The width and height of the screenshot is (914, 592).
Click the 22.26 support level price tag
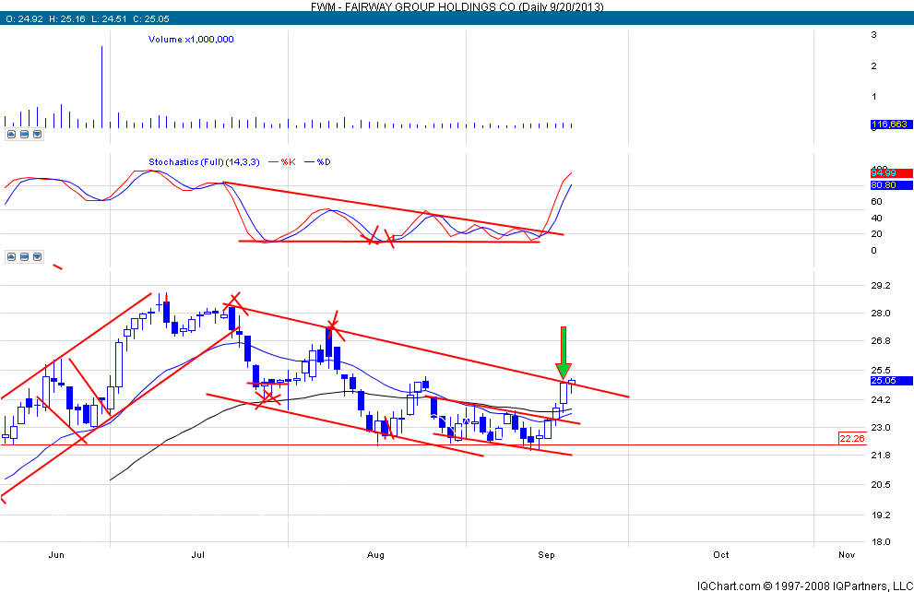(x=853, y=438)
